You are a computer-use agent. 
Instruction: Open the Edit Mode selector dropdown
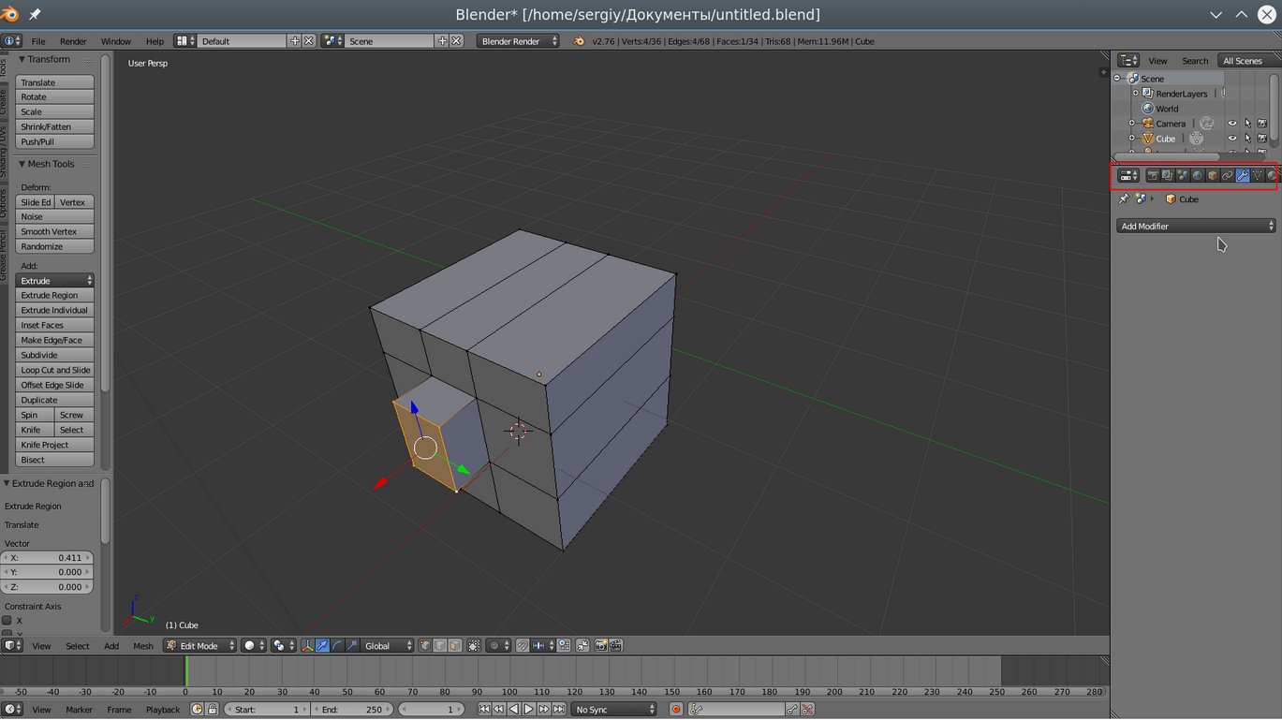point(199,646)
